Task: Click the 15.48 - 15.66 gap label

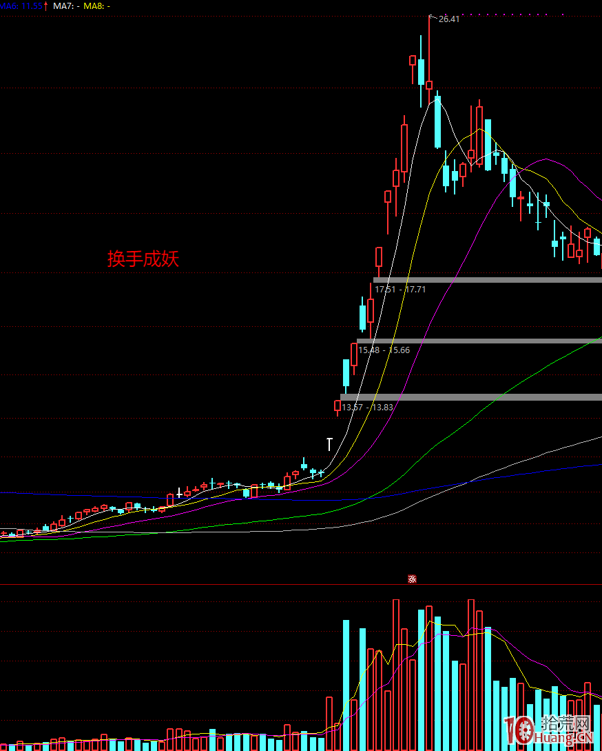Action: pyautogui.click(x=384, y=350)
